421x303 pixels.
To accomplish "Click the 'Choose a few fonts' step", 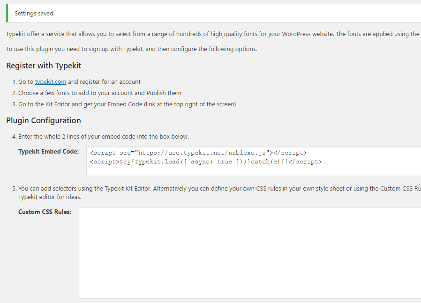I will [x=99, y=93].
